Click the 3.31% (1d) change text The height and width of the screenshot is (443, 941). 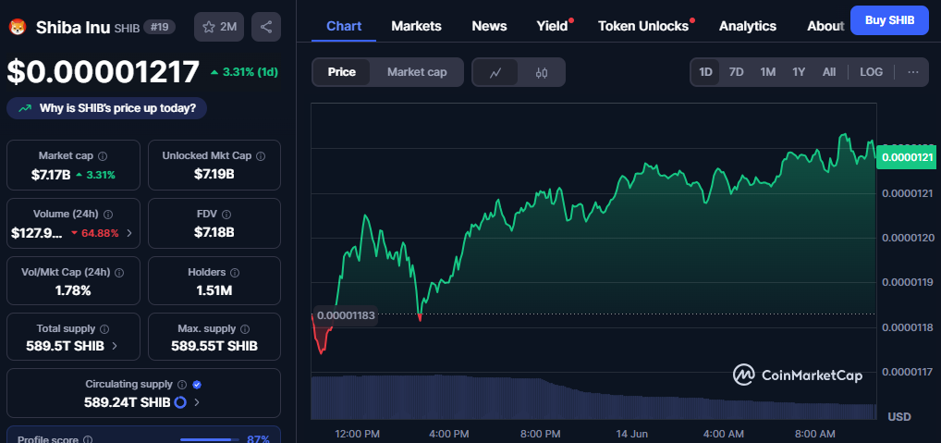[251, 72]
